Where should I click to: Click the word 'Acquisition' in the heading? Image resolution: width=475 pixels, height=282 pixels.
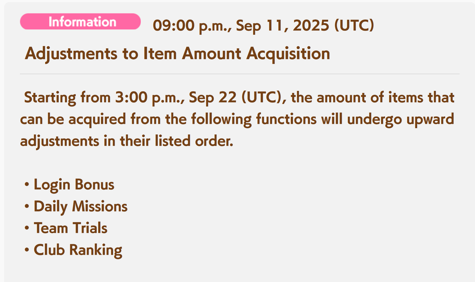point(288,54)
